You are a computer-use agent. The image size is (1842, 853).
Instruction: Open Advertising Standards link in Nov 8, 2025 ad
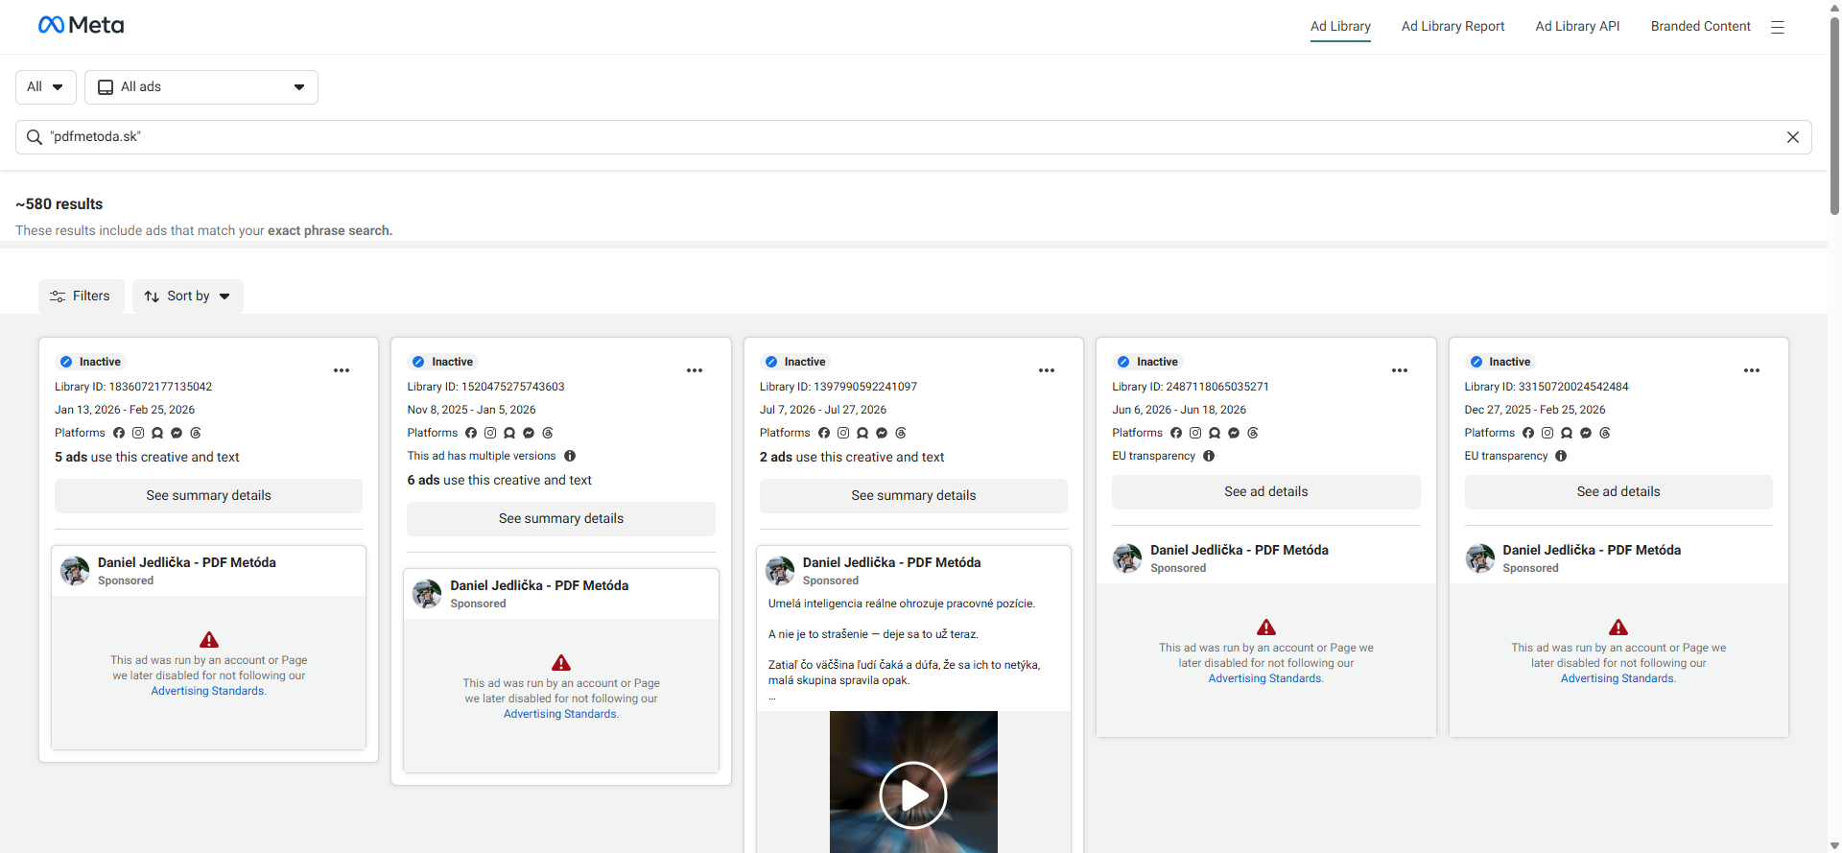tap(561, 714)
